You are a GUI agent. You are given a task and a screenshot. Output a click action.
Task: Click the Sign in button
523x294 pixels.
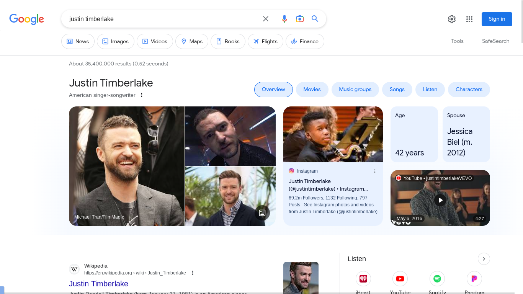pos(497,19)
